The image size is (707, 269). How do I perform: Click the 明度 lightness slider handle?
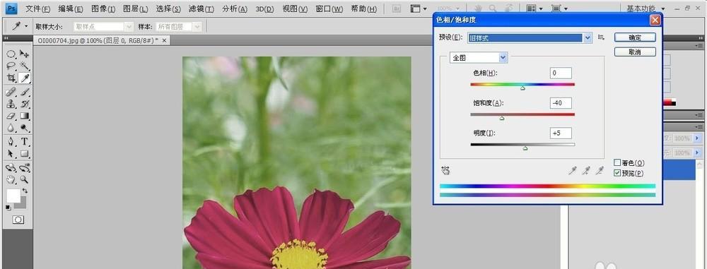(525, 148)
